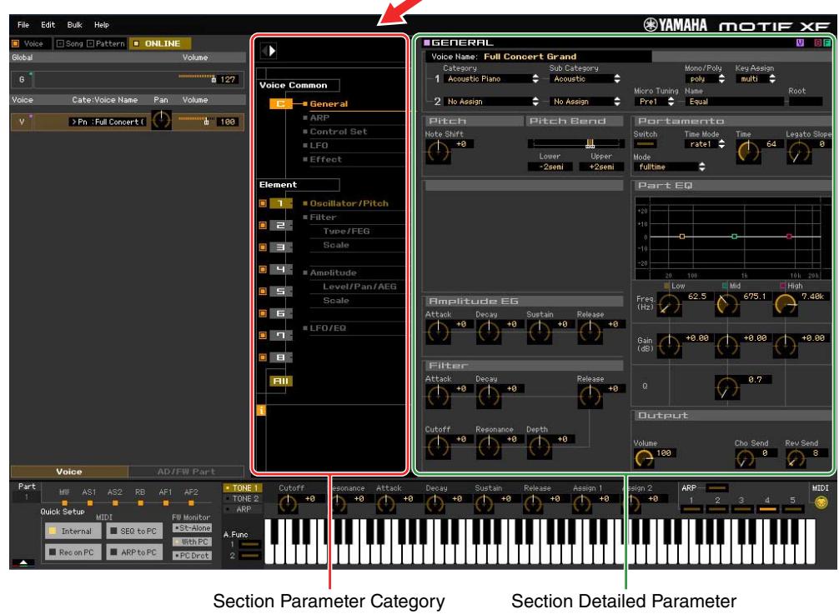Click the Voice part Pan knob

pos(161,120)
